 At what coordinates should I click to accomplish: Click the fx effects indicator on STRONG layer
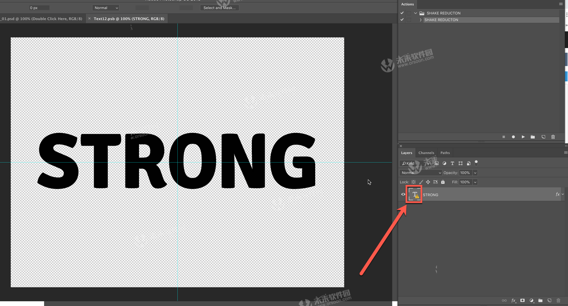tap(557, 194)
